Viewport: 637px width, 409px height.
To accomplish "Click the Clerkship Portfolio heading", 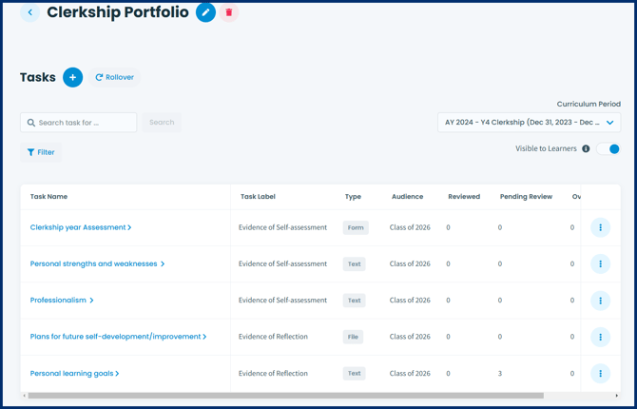I will pyautogui.click(x=118, y=12).
